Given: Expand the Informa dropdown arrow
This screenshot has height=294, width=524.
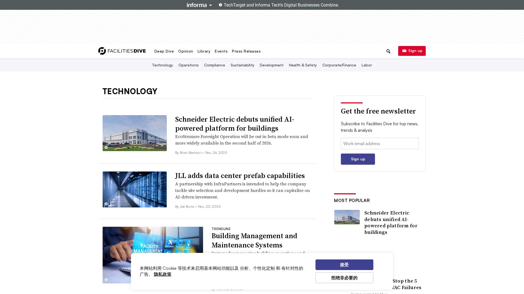Looking at the screenshot, I should click(x=210, y=5).
